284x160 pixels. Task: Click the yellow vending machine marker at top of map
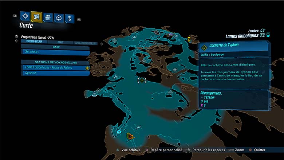pos(189,38)
